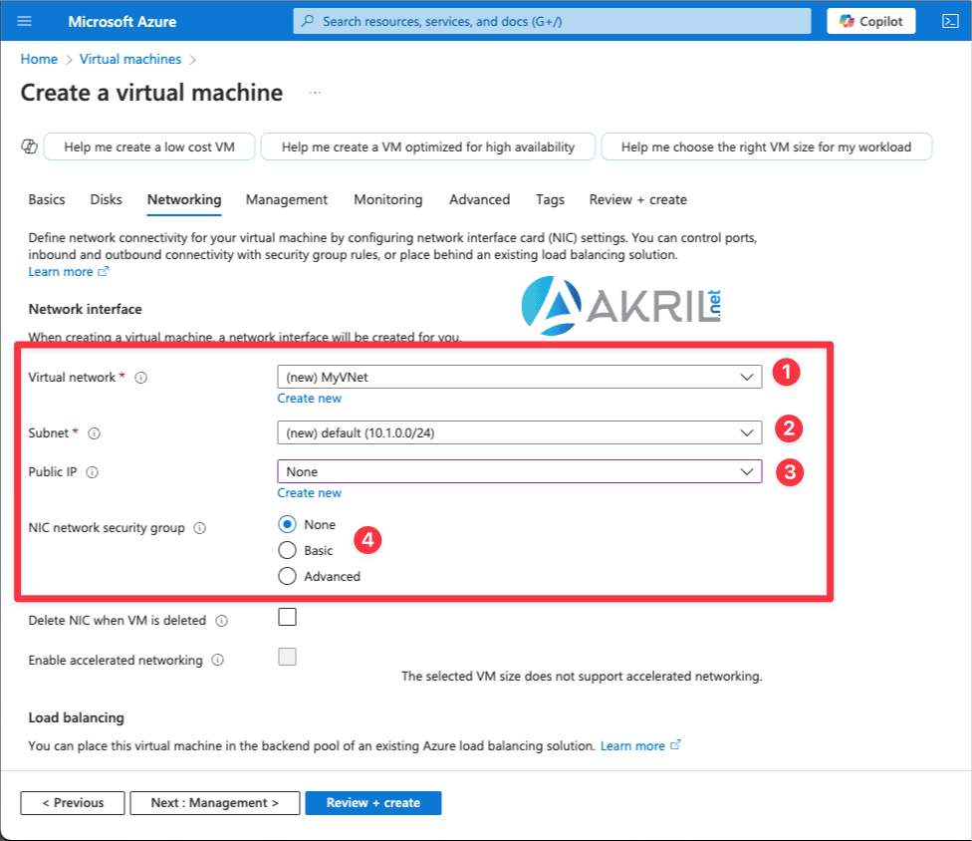Select the Networking tab
Image resolution: width=972 pixels, height=841 pixels.
[184, 199]
